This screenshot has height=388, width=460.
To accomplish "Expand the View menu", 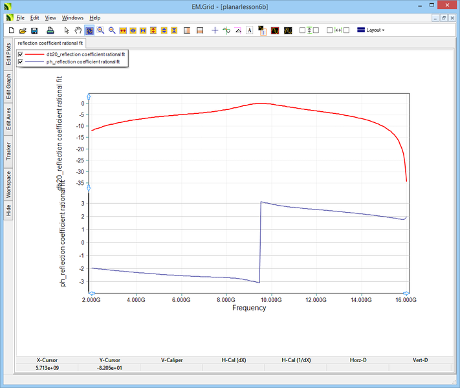I will tap(50, 18).
